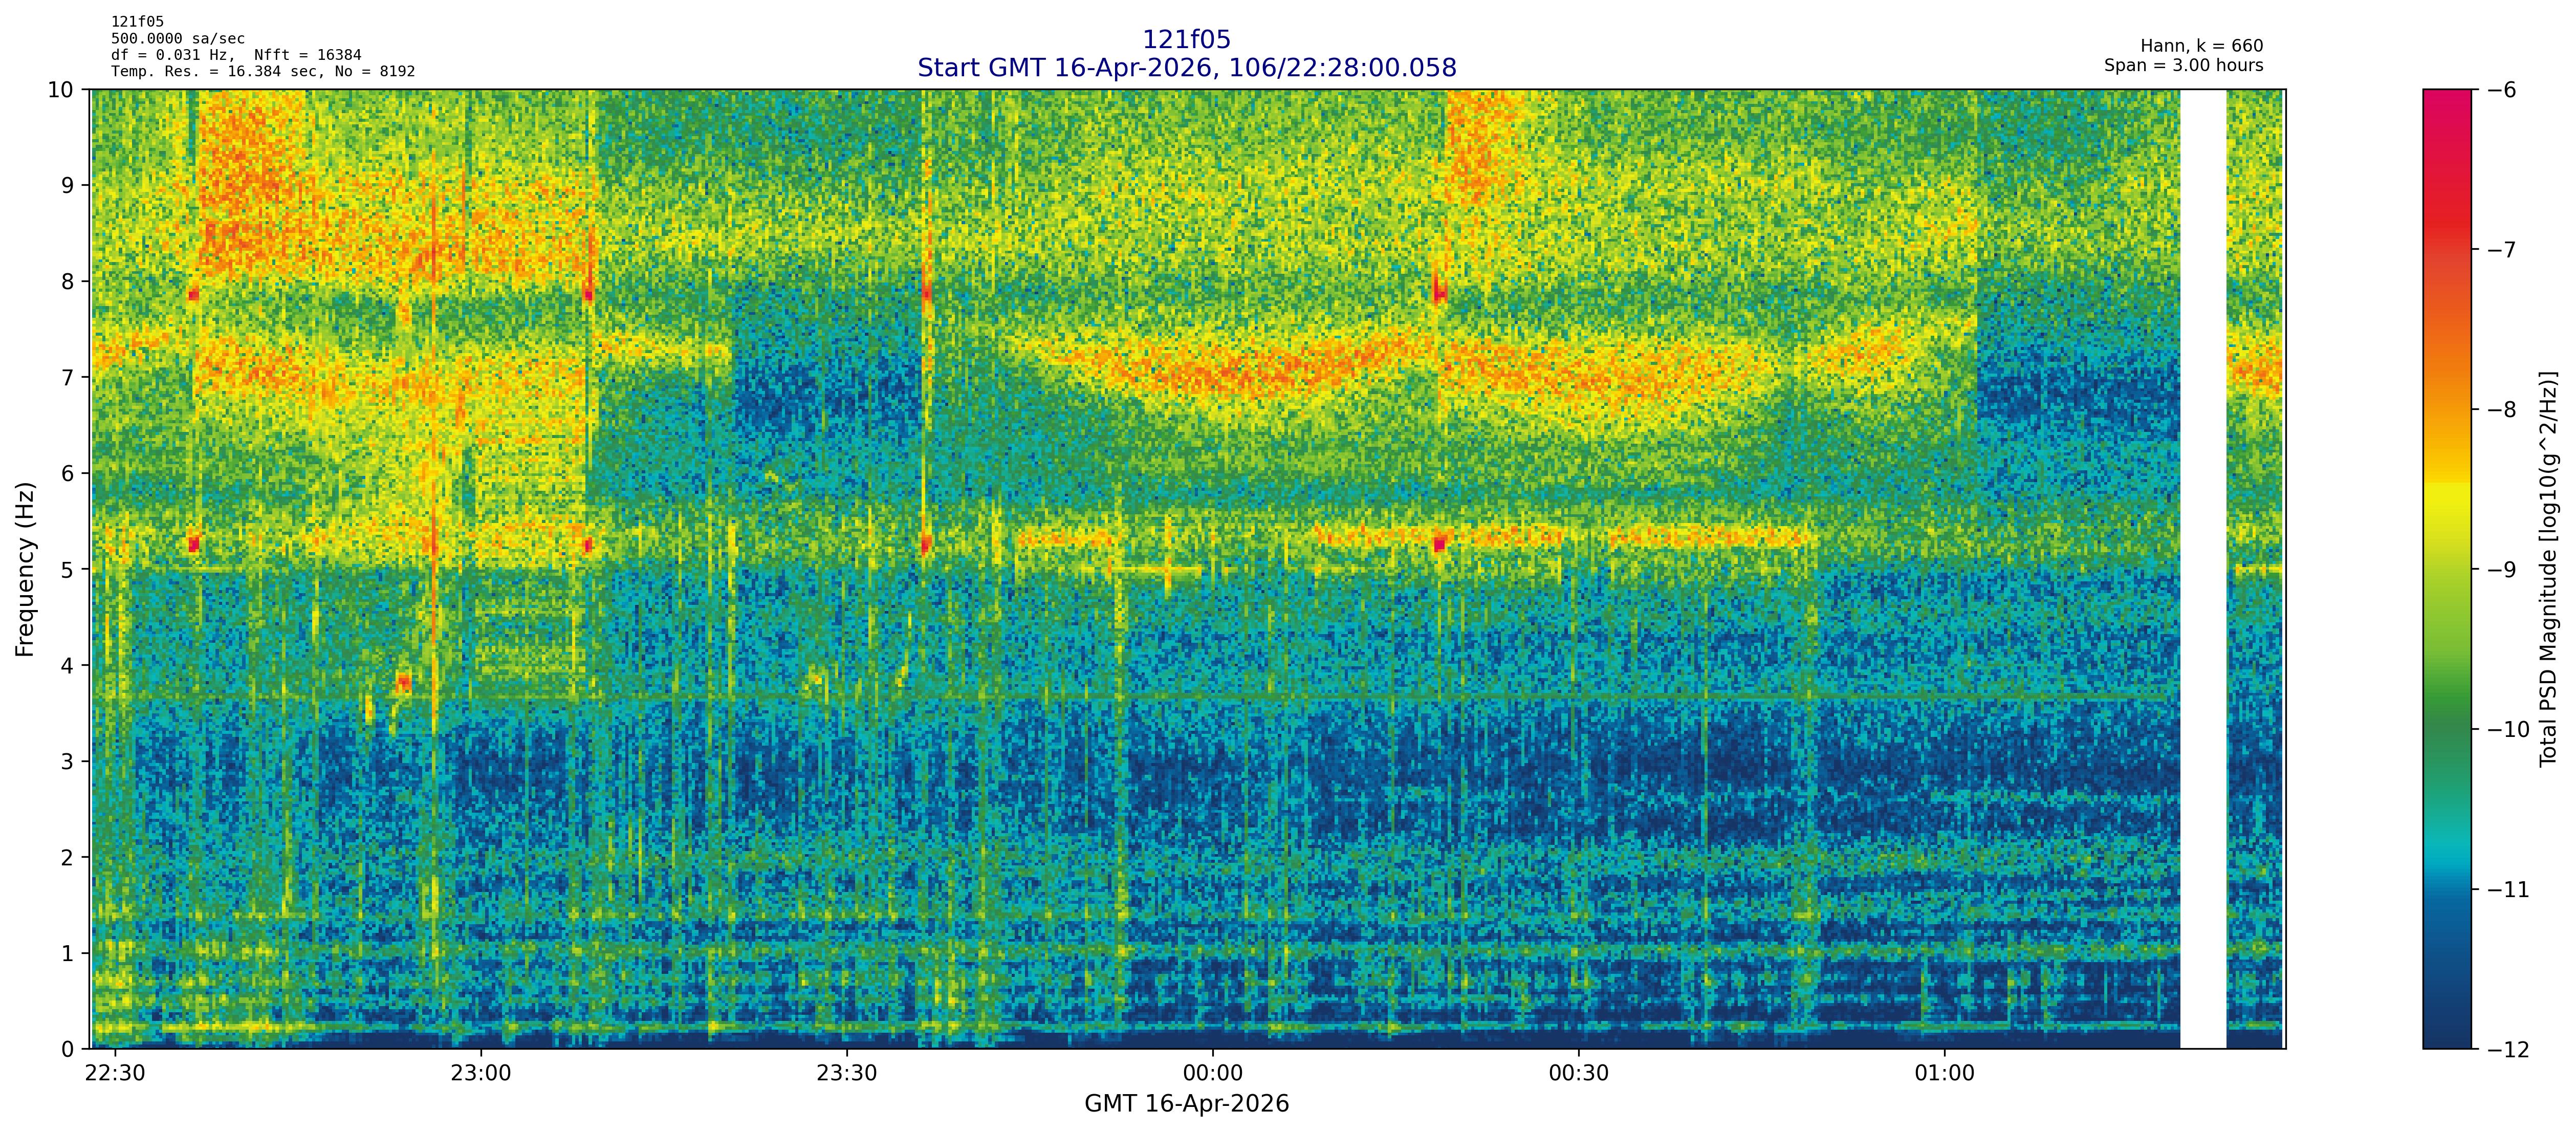This screenshot has height=1132, width=2576.
Task: Click the 00:30 time axis label
Action: pyautogui.click(x=1578, y=1074)
